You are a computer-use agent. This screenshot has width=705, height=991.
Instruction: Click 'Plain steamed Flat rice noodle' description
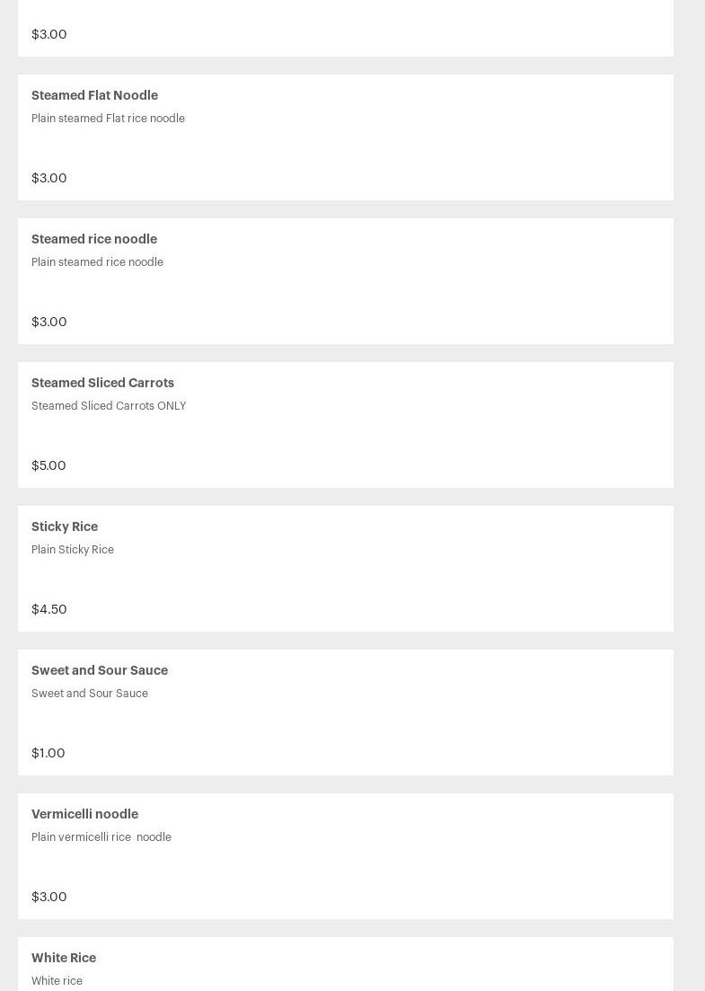108,119
